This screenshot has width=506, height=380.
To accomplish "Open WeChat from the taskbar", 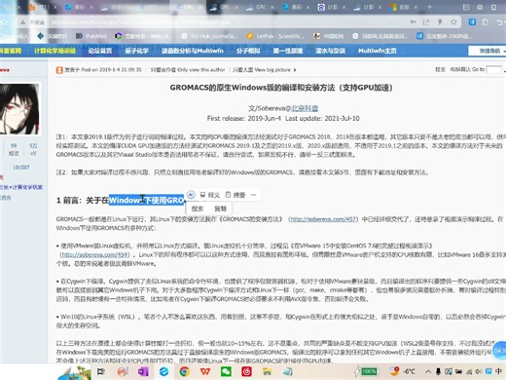I will point(226,371).
